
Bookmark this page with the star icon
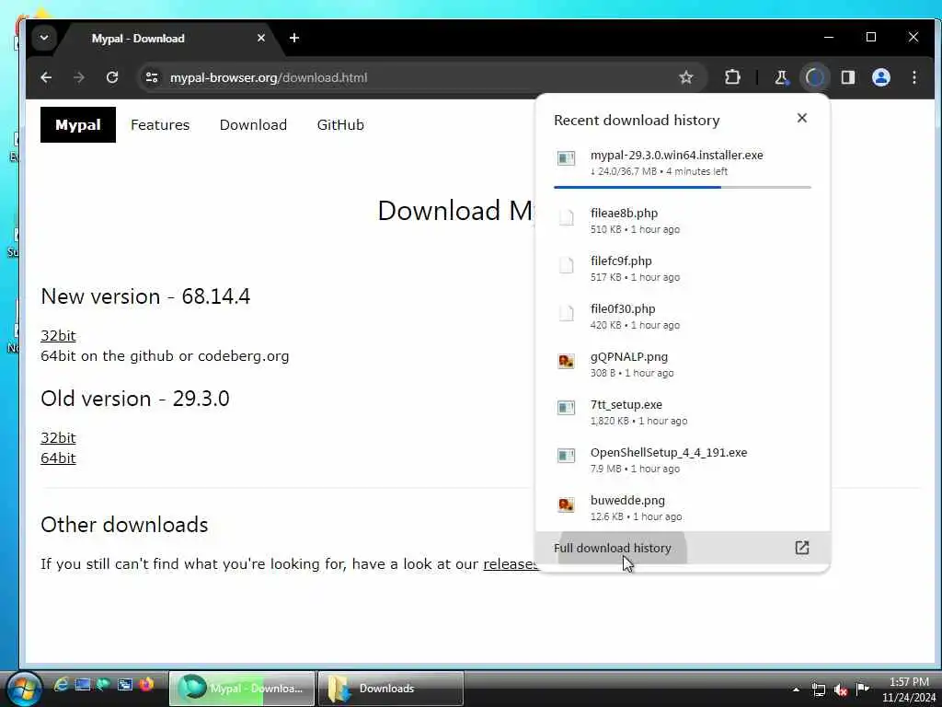[x=685, y=77]
